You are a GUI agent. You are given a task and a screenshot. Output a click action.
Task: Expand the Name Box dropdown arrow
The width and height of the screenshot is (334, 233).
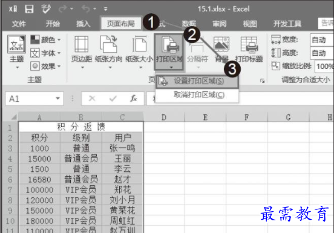[57, 99]
